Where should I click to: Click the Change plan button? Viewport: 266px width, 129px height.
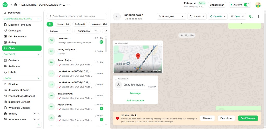(217, 5)
